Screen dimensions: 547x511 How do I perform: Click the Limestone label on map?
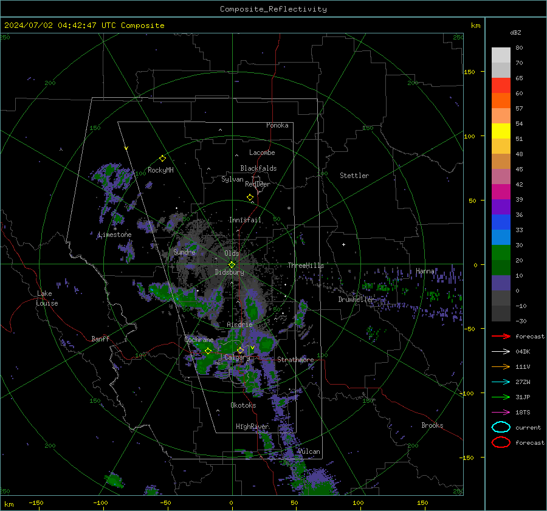click(115, 235)
